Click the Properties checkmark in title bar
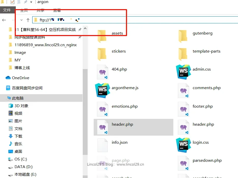Screen dimensions: 238x178 click(12, 2)
